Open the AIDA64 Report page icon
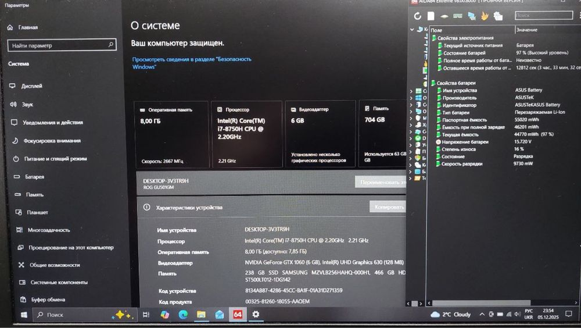 click(x=431, y=16)
